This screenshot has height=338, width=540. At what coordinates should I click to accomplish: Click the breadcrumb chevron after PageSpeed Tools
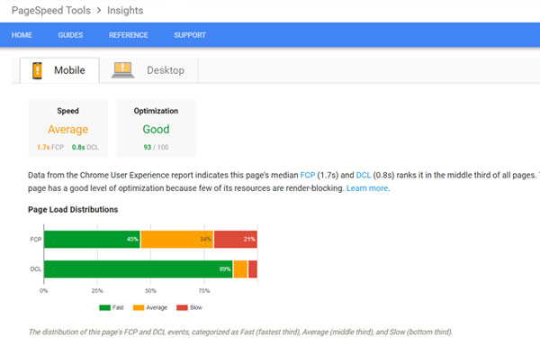pos(99,10)
